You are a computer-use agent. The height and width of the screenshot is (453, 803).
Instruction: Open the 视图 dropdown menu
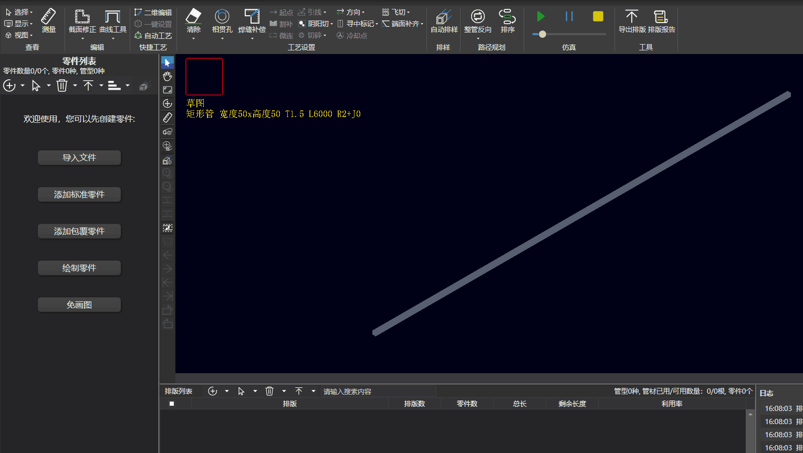click(19, 35)
